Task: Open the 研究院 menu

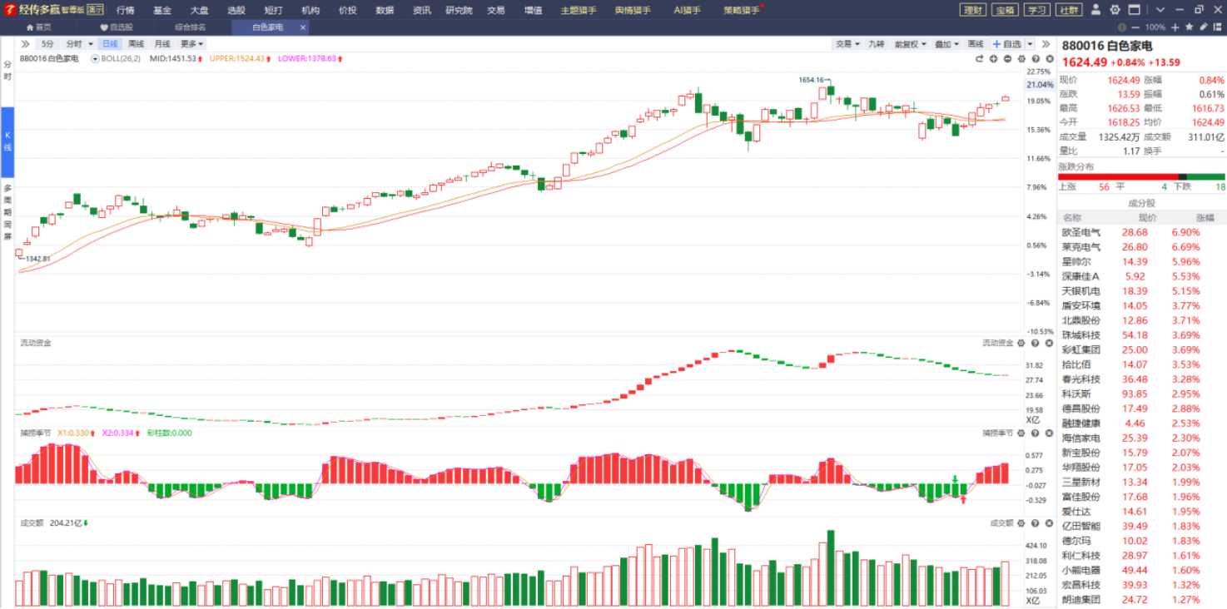Action: click(458, 10)
